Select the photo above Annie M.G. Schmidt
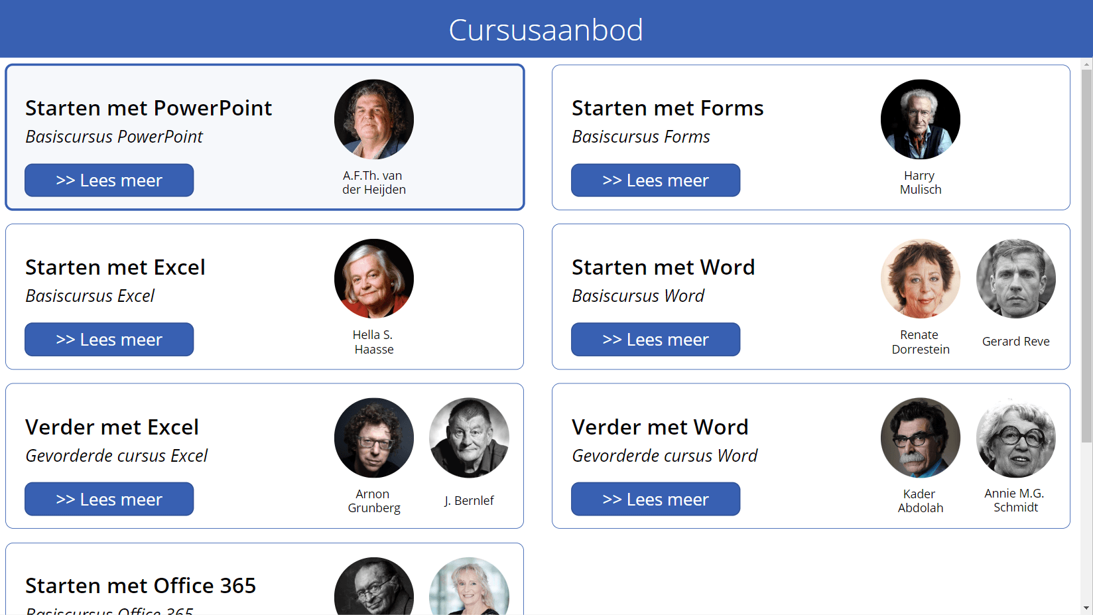The height and width of the screenshot is (615, 1093). 1016,438
